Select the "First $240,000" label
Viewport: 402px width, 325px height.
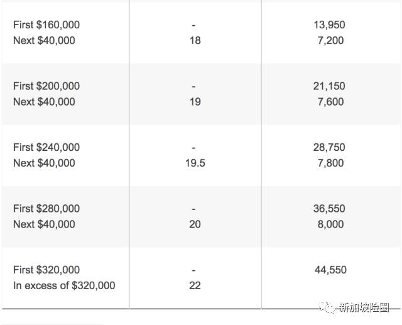pyautogui.click(x=46, y=147)
